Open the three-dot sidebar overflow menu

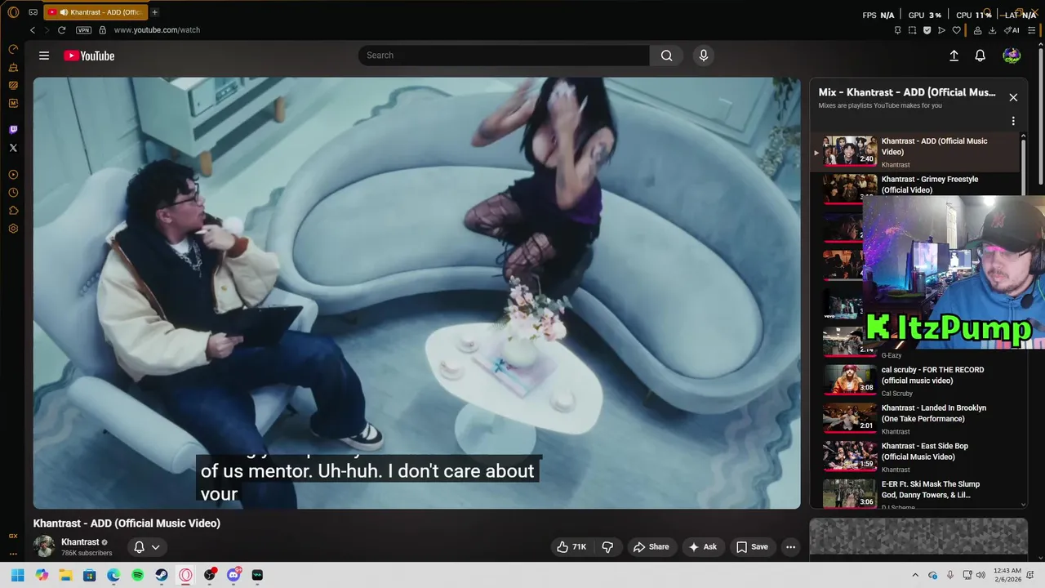coord(13,554)
